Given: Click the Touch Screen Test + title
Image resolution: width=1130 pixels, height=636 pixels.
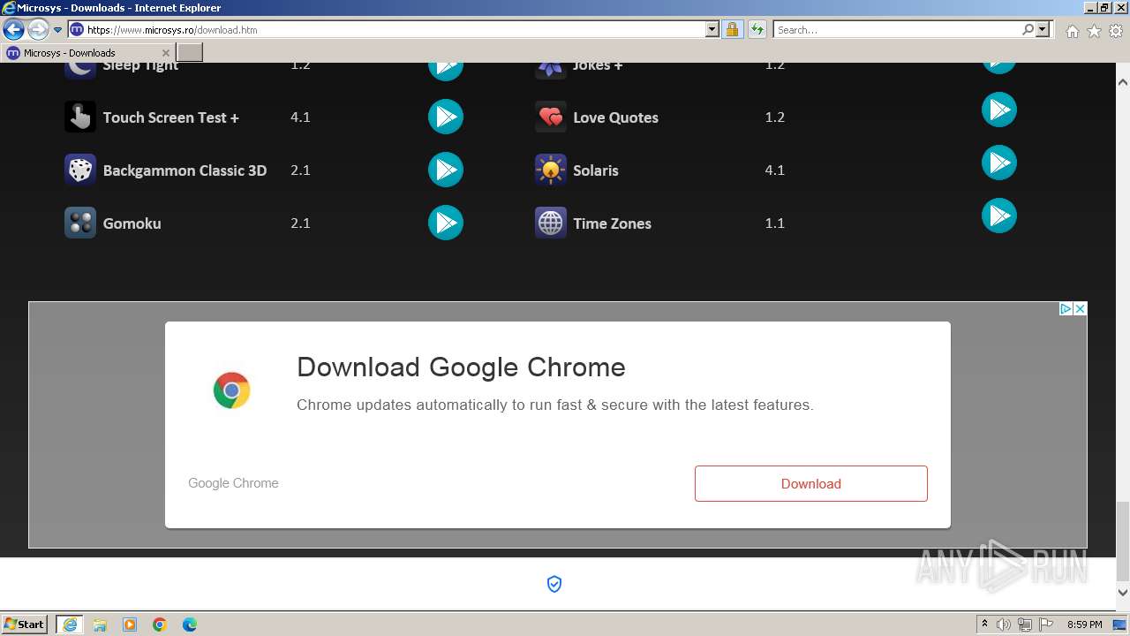Looking at the screenshot, I should pyautogui.click(x=171, y=117).
